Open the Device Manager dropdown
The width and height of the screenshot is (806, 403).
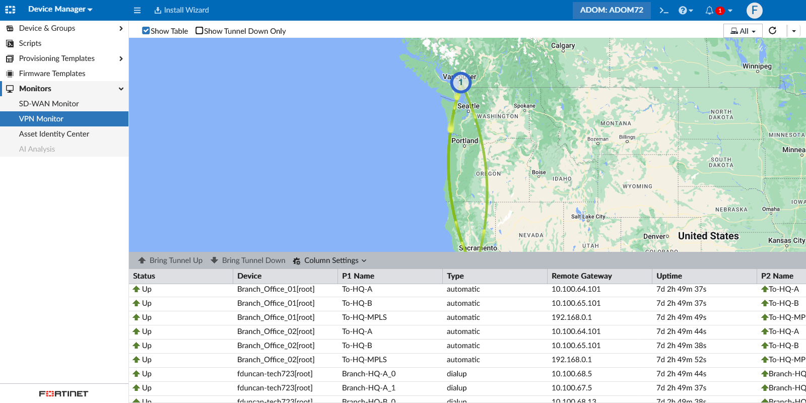click(60, 9)
